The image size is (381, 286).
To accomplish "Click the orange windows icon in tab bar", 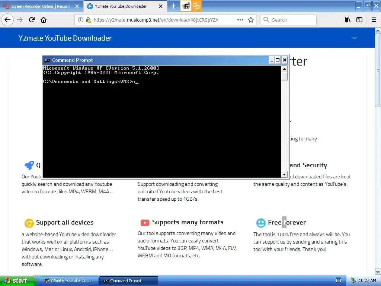I will [196, 6].
